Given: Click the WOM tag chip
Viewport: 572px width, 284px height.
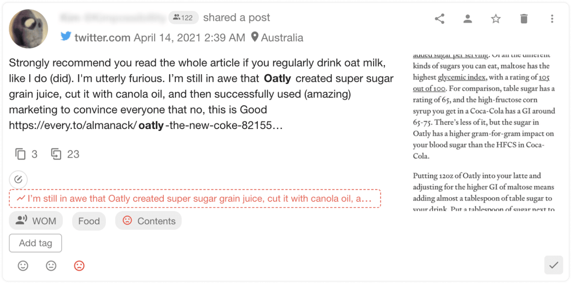Looking at the screenshot, I should pyautogui.click(x=36, y=221).
